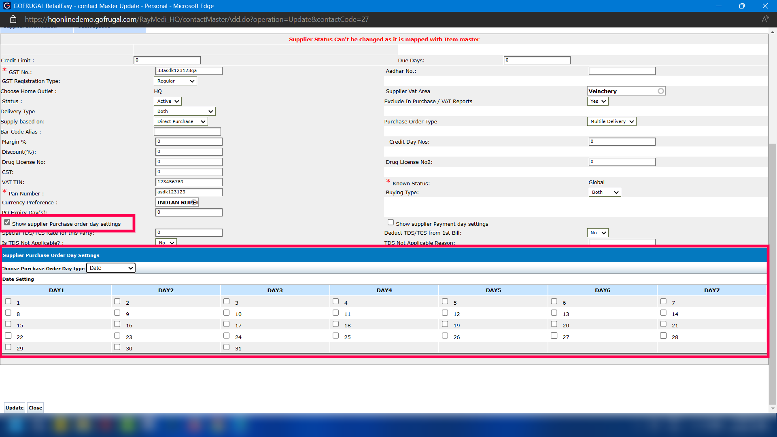Enable Show supplier Payment day settings checkbox
Image resolution: width=777 pixels, height=437 pixels.
click(x=391, y=223)
